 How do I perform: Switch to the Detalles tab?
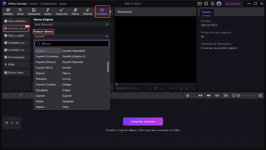(206, 12)
